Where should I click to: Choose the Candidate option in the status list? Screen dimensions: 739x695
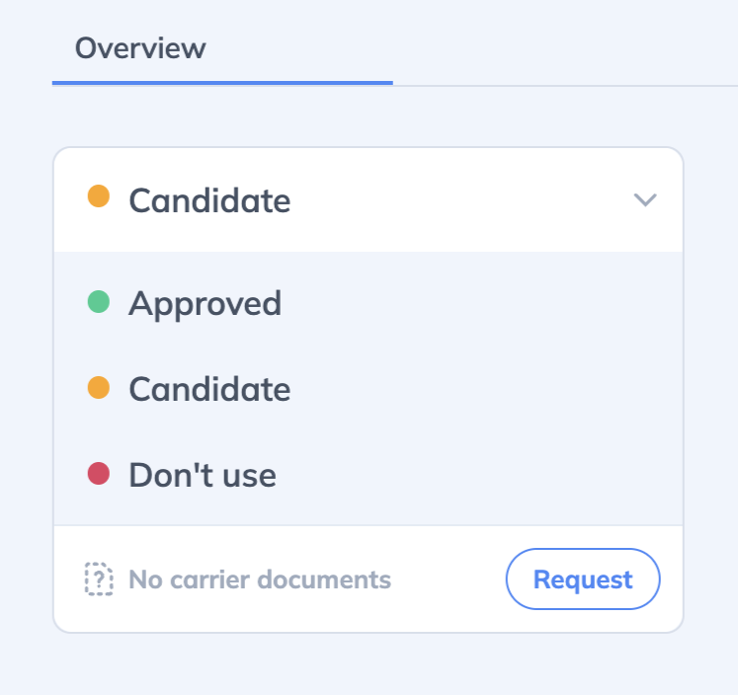pyautogui.click(x=369, y=389)
